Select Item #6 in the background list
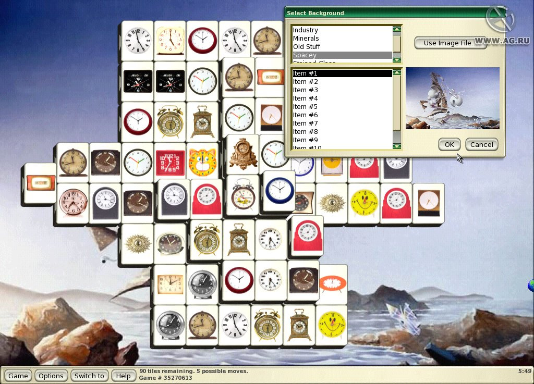The height and width of the screenshot is (384, 534). [342, 115]
